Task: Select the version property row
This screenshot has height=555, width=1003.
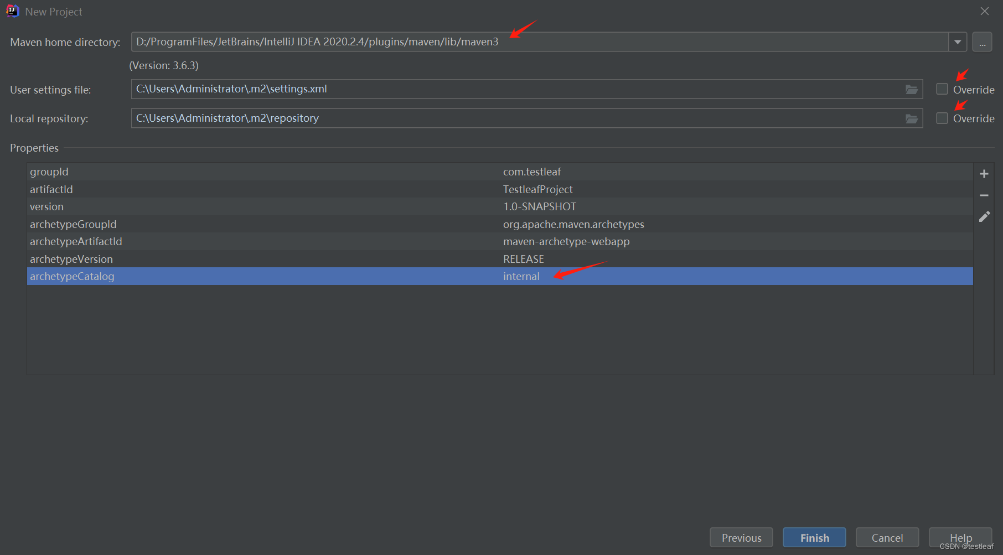Action: pyautogui.click(x=500, y=206)
